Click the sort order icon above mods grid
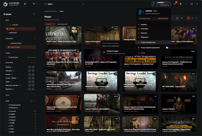202x136 pixels. pyautogui.click(x=177, y=18)
